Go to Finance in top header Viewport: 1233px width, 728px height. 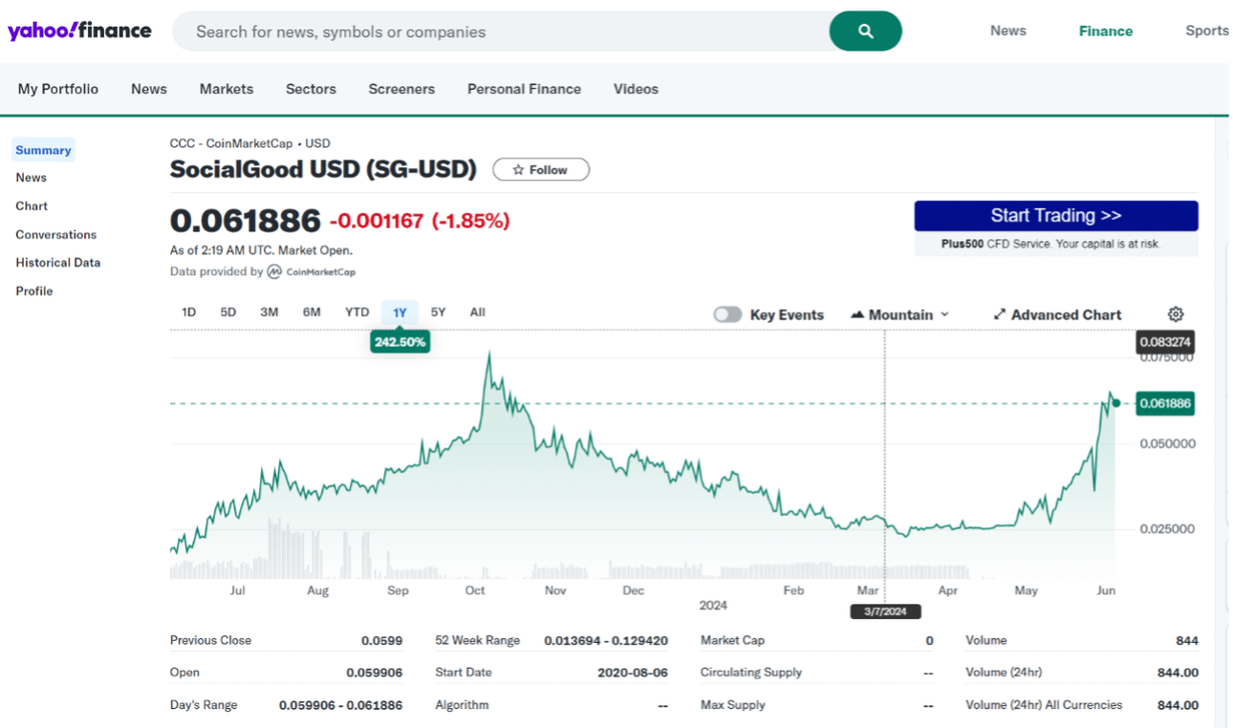tap(1106, 31)
